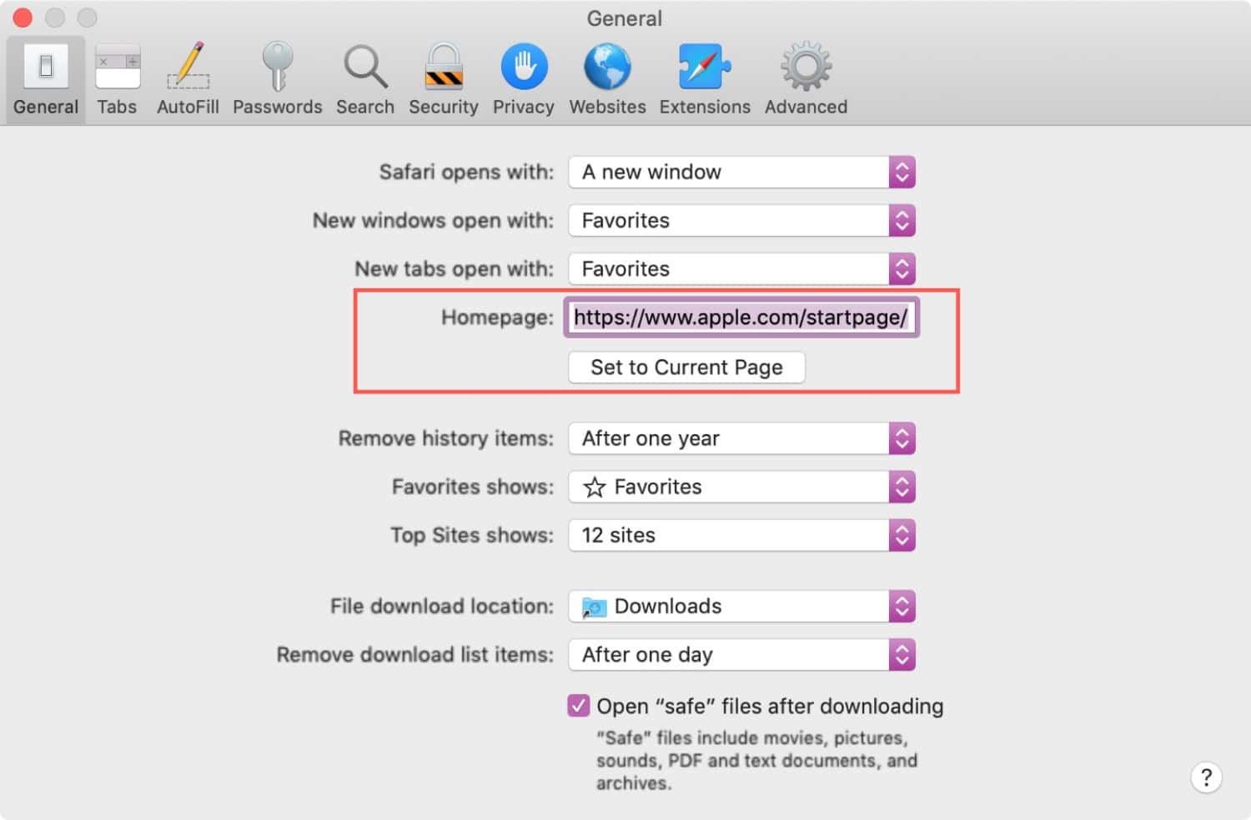Open the Passwords key icon
This screenshot has height=820, width=1251.
click(x=277, y=66)
